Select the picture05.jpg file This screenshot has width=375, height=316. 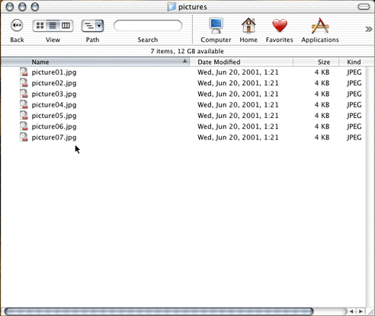(x=54, y=116)
